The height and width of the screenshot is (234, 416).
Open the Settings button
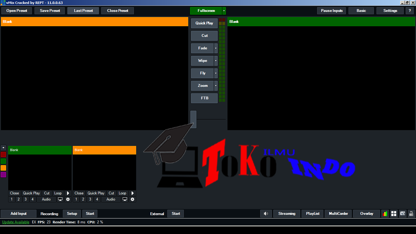(x=390, y=11)
